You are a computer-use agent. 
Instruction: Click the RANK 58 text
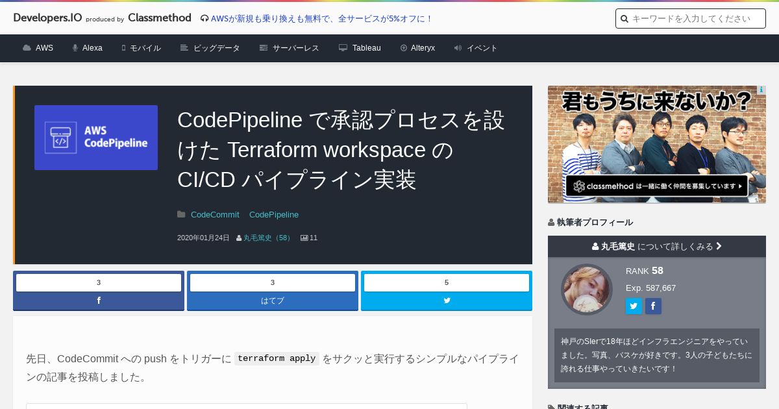click(x=645, y=271)
